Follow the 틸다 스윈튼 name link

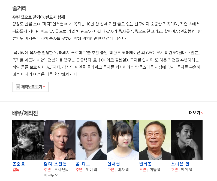pyautogui.click(x=55, y=164)
